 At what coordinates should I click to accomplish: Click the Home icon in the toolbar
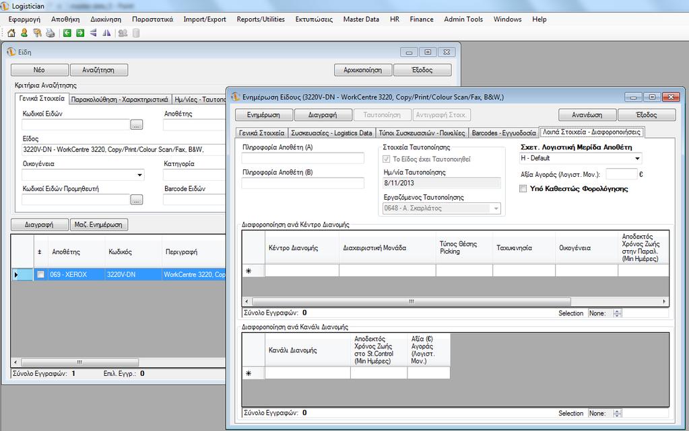(11, 33)
